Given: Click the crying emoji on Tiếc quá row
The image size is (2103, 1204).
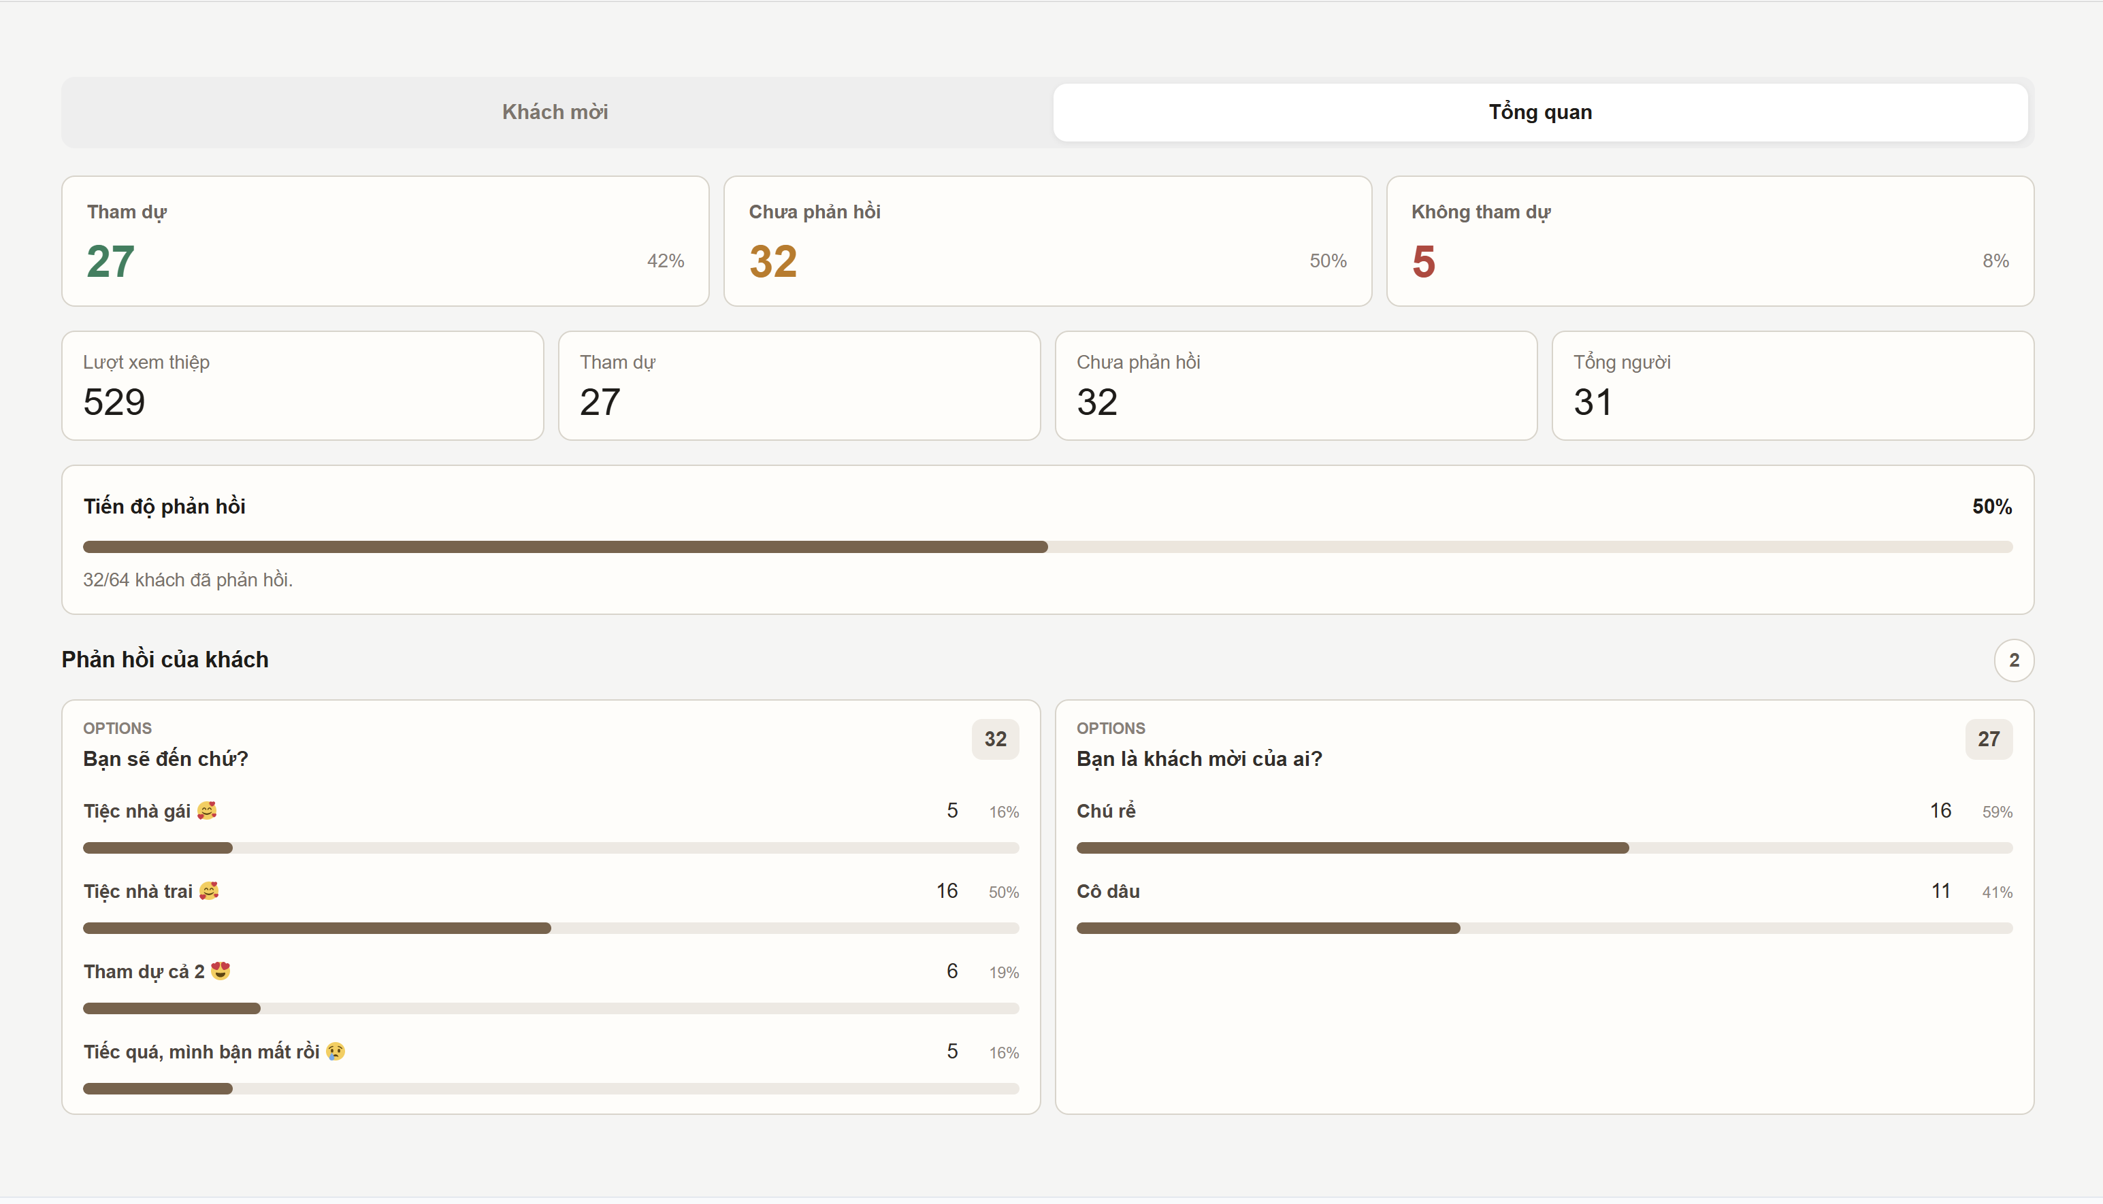Looking at the screenshot, I should pyautogui.click(x=335, y=1051).
